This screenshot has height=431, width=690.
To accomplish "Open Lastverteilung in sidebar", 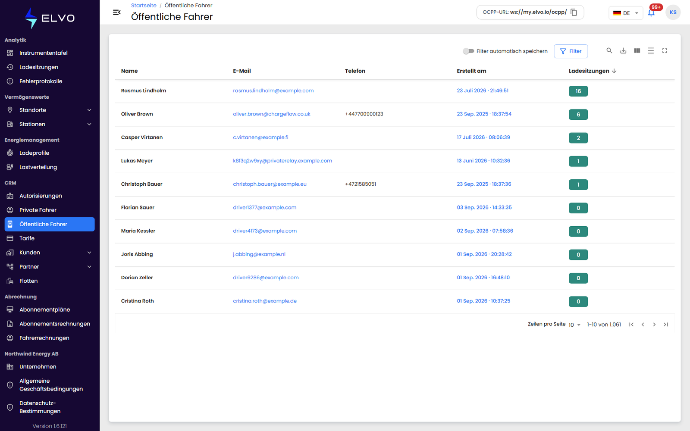I will [50, 167].
